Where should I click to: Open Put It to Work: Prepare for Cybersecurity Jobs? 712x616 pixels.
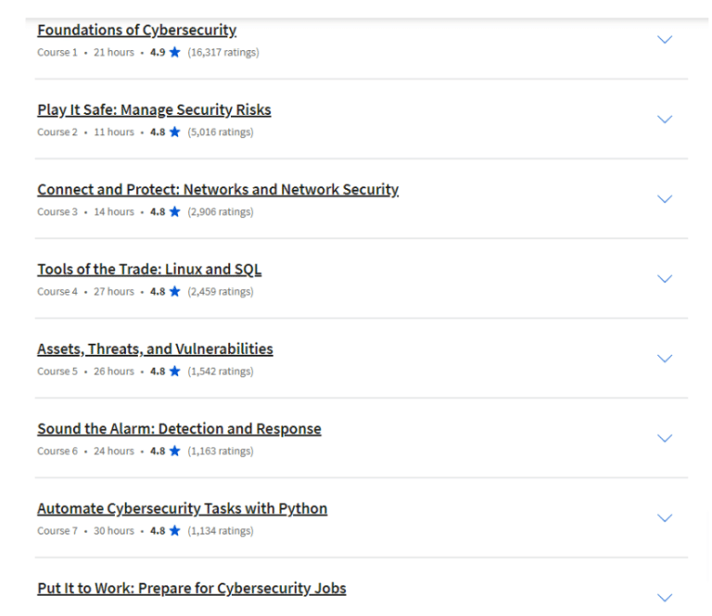(x=191, y=588)
